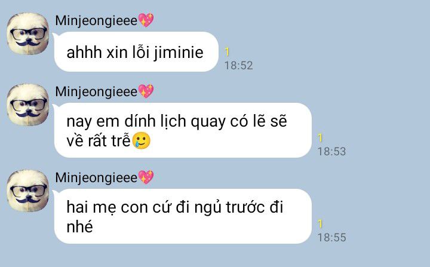Click the teary smiling emoji after 'rất trễ'
Image resolution: width=430 pixels, height=267 pixels.
(141, 141)
